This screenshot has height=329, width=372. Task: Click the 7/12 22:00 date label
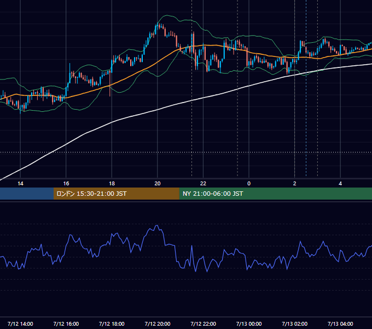coord(203,324)
